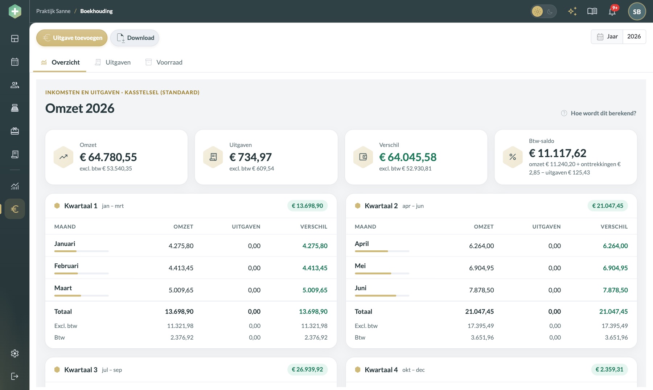Click the Februari omzet value 4.413,45

[x=181, y=268]
